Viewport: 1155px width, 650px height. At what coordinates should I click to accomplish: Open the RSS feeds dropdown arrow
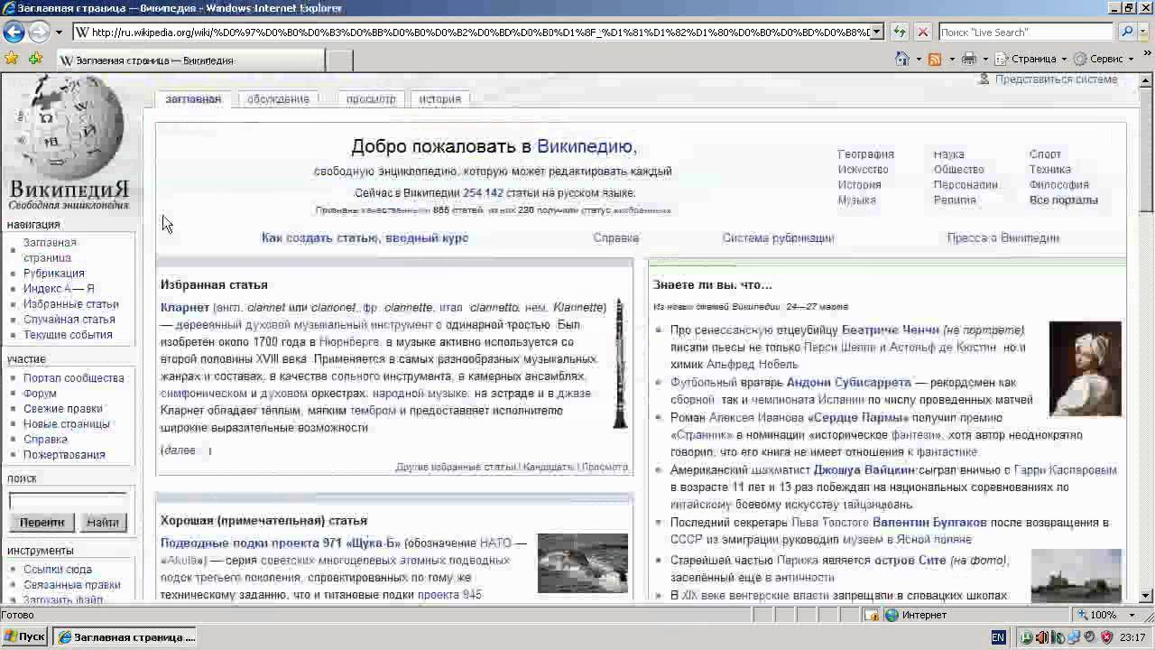pyautogui.click(x=952, y=59)
